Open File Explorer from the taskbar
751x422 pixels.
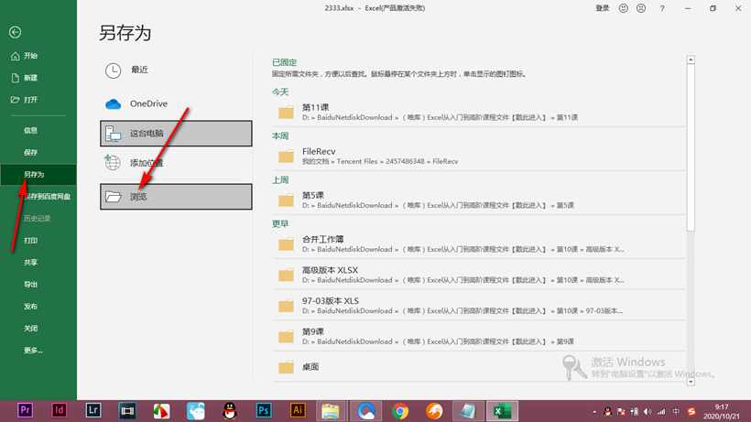tap(331, 411)
